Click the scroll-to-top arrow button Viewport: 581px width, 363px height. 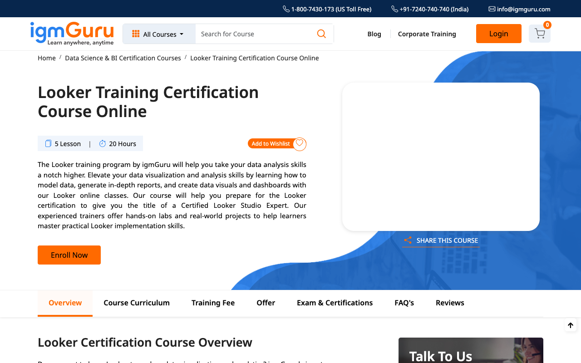point(571,325)
